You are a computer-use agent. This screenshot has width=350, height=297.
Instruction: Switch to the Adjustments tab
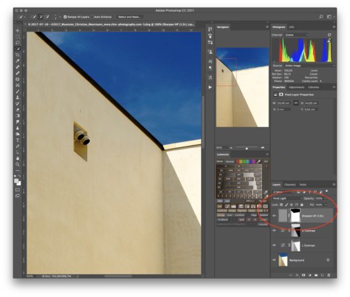click(x=297, y=87)
